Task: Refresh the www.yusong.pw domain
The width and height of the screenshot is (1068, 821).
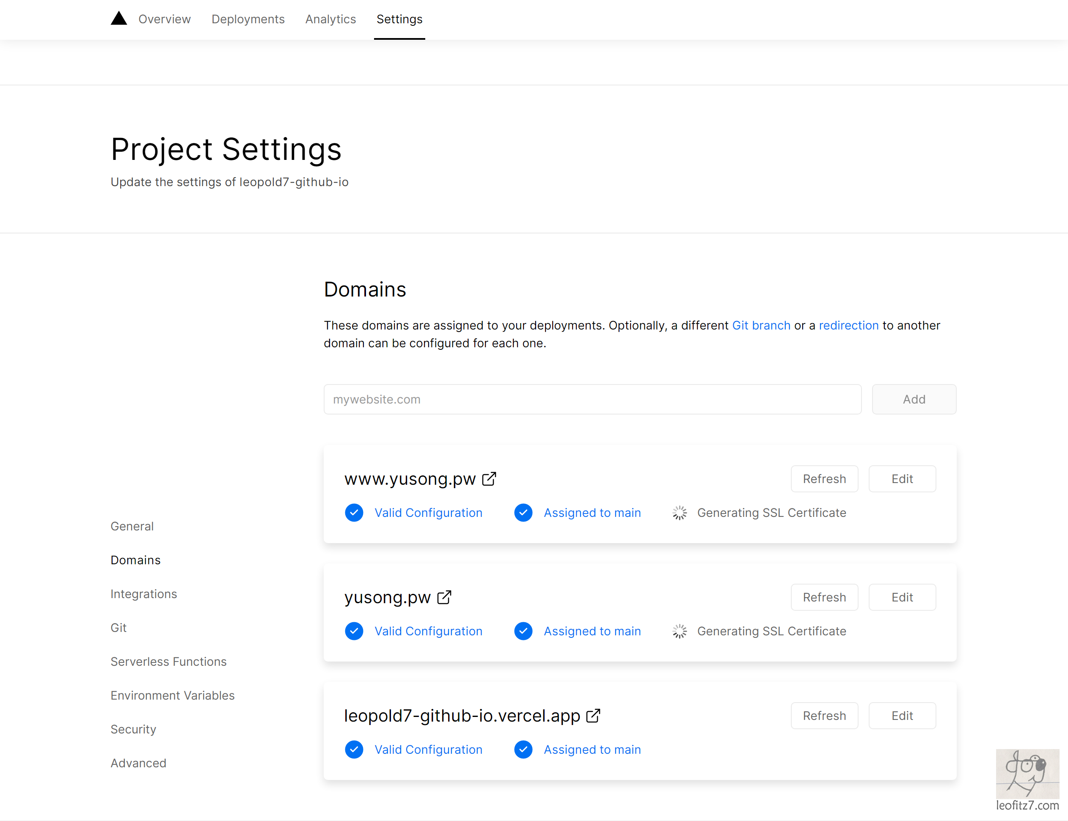Action: tap(824, 479)
